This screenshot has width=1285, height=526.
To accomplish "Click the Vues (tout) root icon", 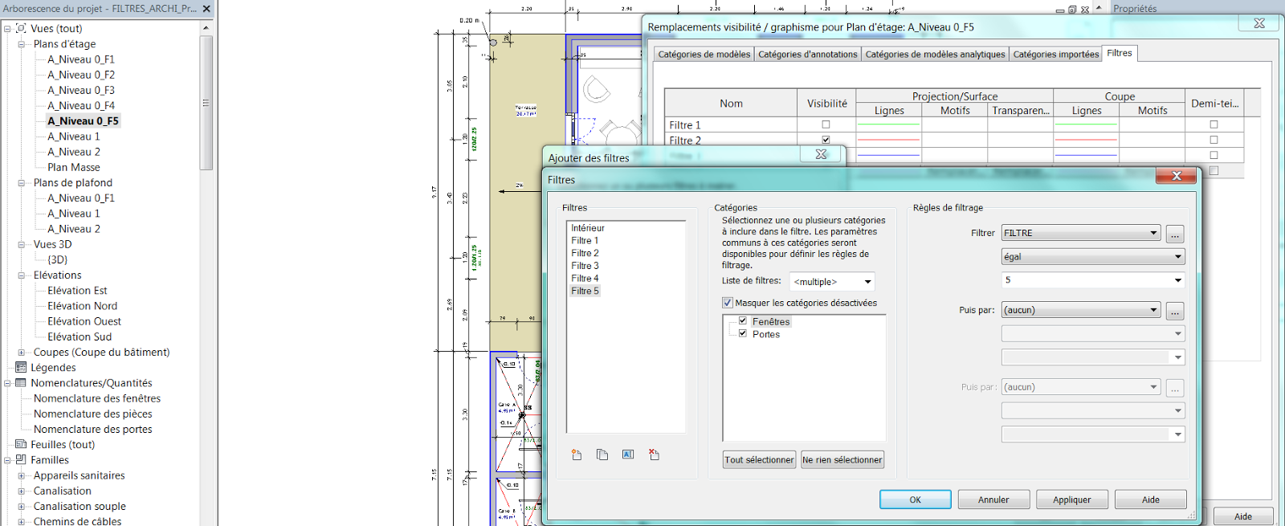I will (21, 28).
